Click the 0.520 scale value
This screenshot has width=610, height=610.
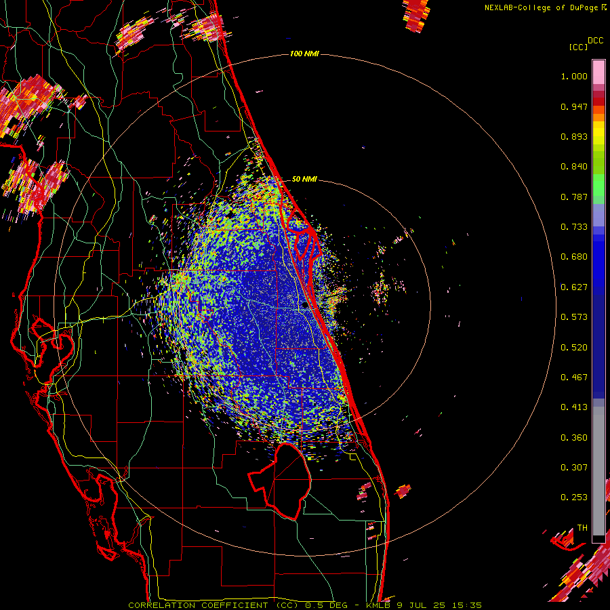[x=574, y=348]
